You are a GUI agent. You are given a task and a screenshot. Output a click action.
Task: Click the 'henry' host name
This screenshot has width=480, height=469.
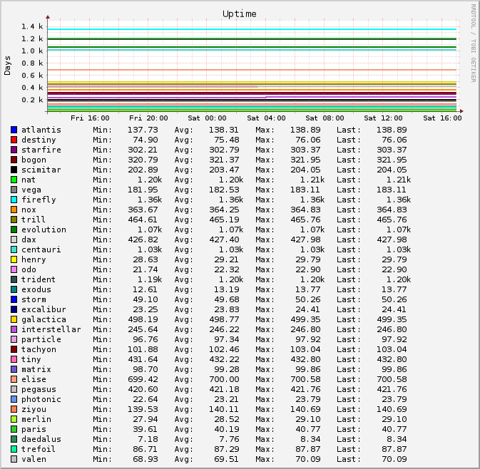coord(34,259)
